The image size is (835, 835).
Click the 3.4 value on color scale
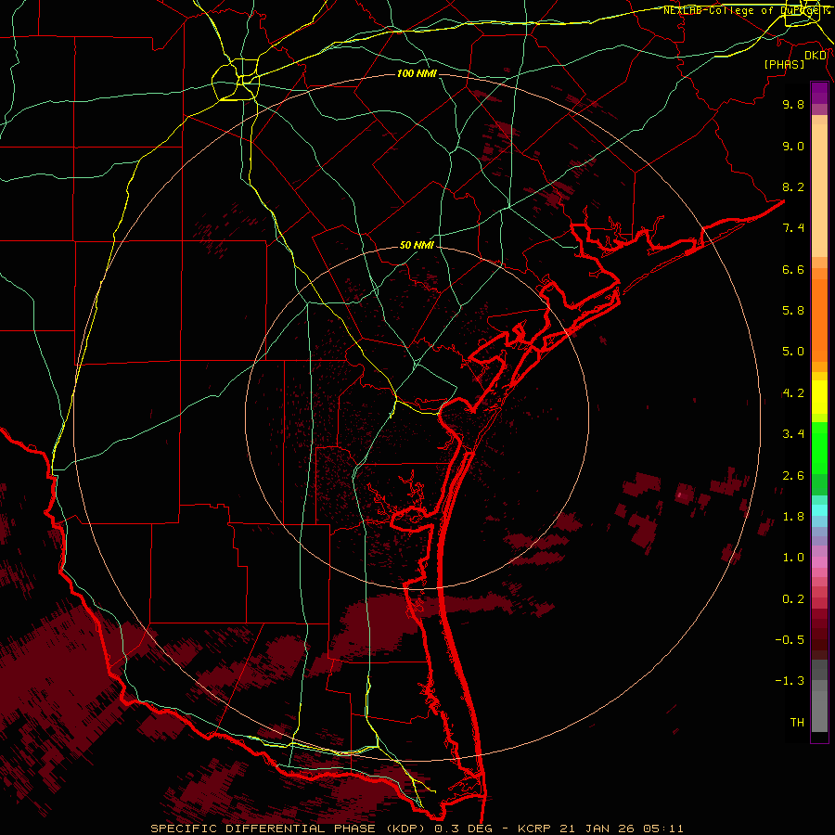793,434
